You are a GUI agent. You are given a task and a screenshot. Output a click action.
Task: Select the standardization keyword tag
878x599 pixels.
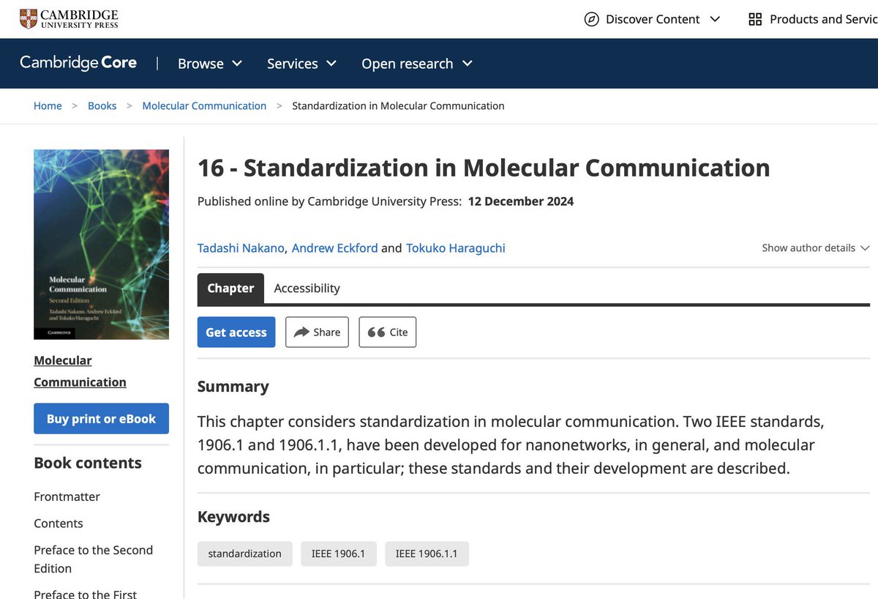click(x=244, y=554)
